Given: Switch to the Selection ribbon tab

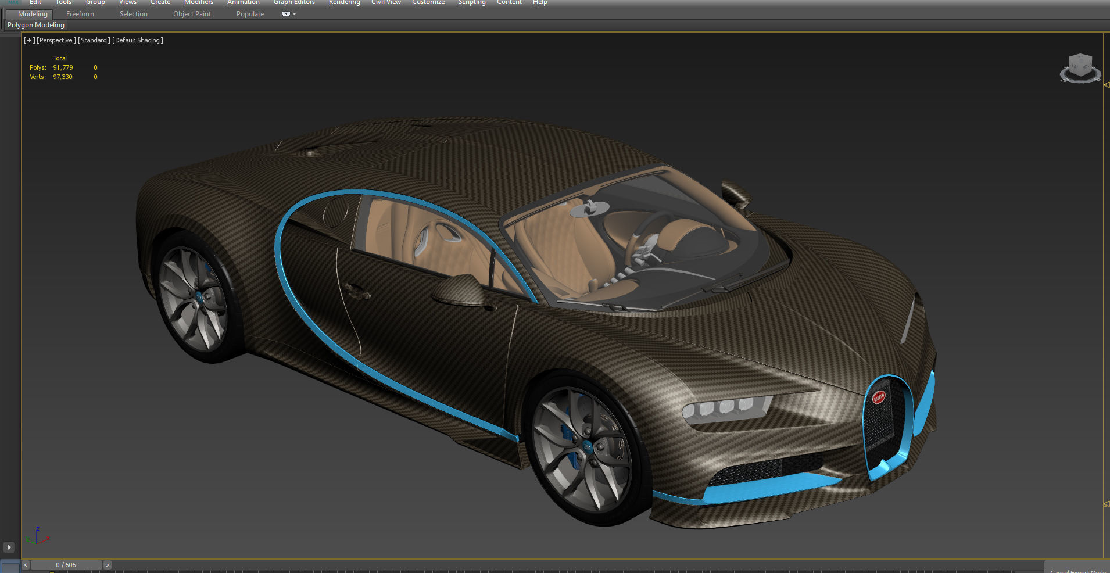Looking at the screenshot, I should (x=134, y=14).
